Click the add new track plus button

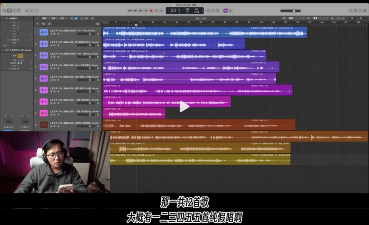click(38, 24)
